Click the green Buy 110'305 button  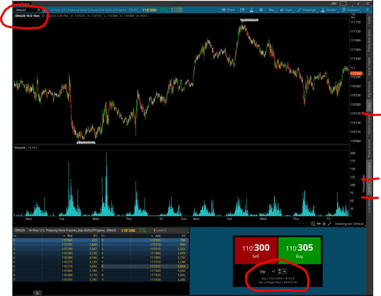point(299,251)
